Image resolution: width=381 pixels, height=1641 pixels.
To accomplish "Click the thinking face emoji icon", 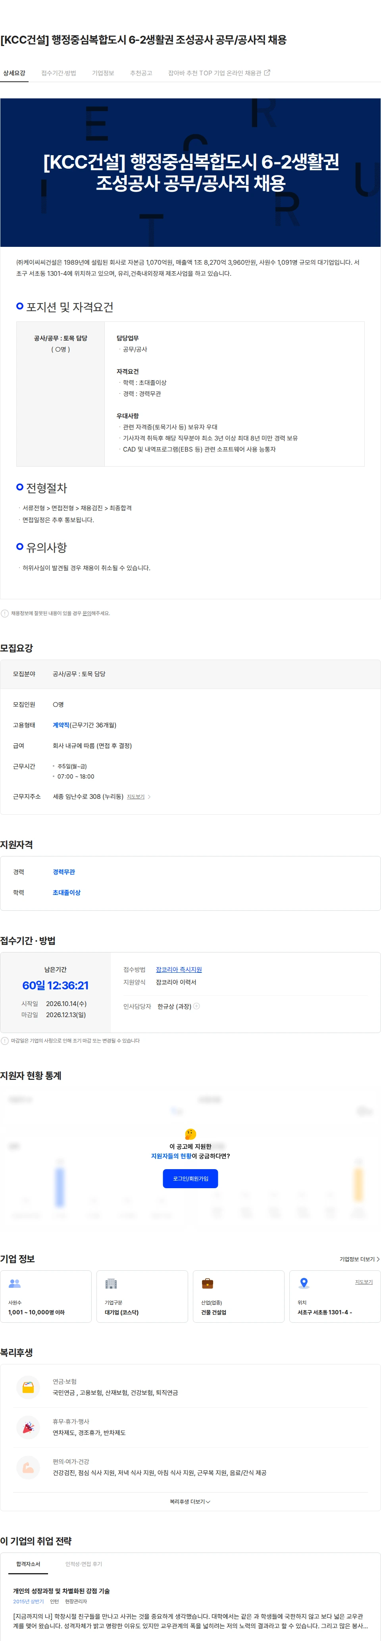I will pos(190,1134).
